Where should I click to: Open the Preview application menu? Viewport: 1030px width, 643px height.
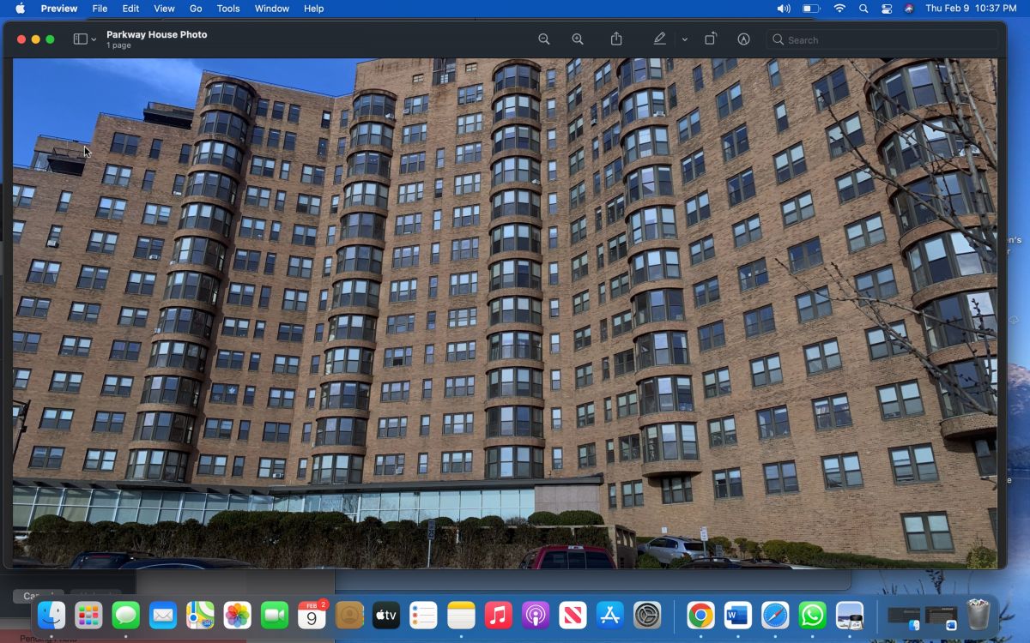59,9
